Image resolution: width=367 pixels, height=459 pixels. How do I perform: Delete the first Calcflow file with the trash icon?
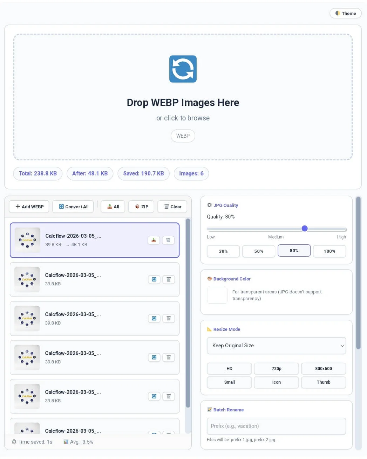click(168, 240)
